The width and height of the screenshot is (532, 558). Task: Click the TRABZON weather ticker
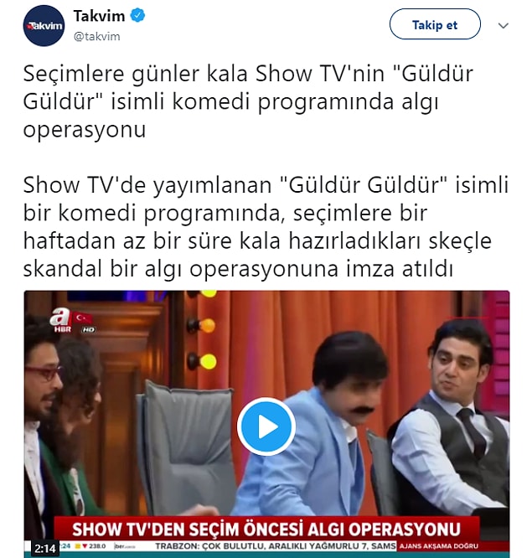[276, 546]
